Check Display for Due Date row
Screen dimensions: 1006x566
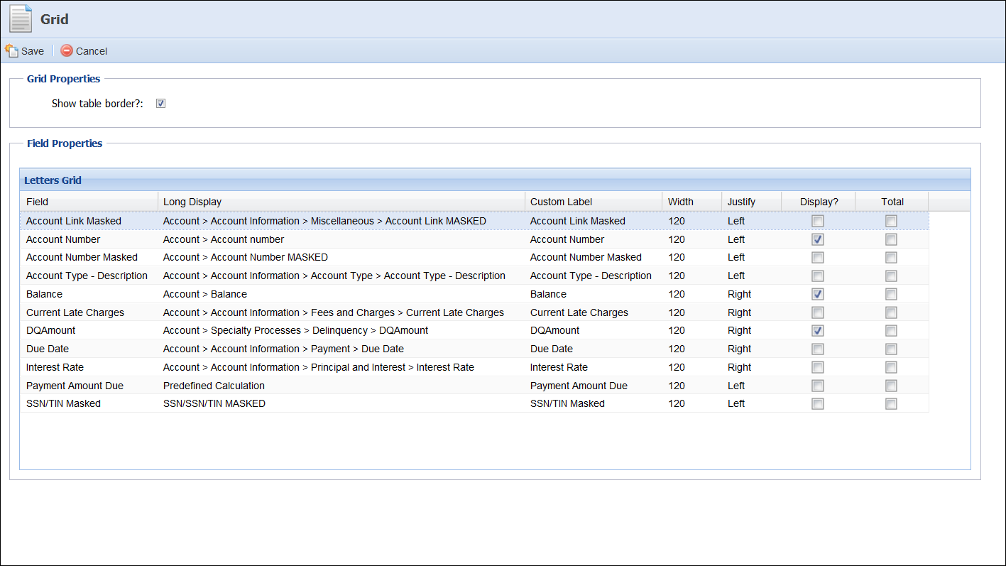[x=818, y=349]
